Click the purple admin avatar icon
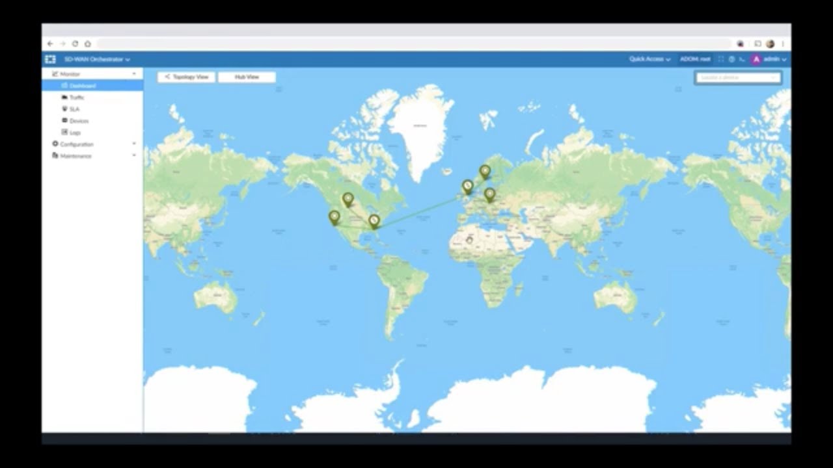The width and height of the screenshot is (833, 468). coord(756,59)
